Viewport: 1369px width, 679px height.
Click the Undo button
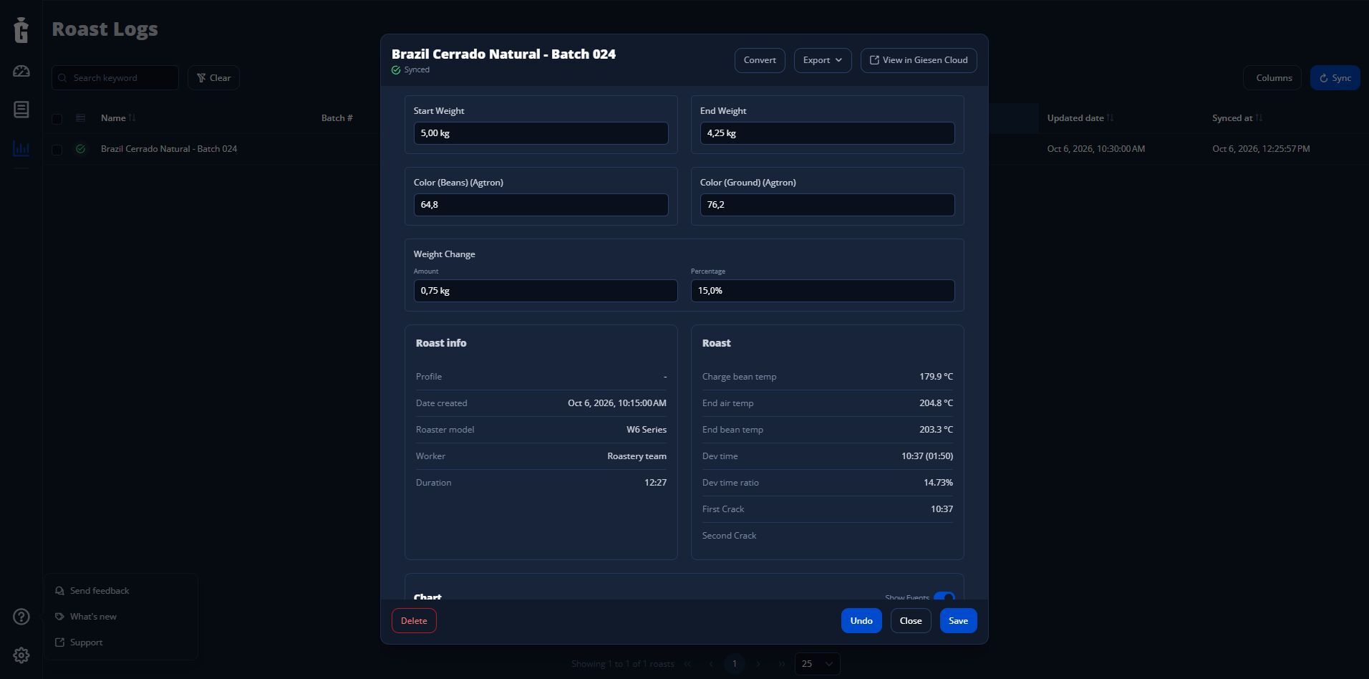pos(861,621)
